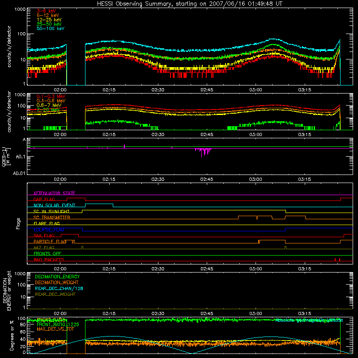Click the magenta GOES dip near 02:45
The image size is (358, 358).
[x=203, y=152]
